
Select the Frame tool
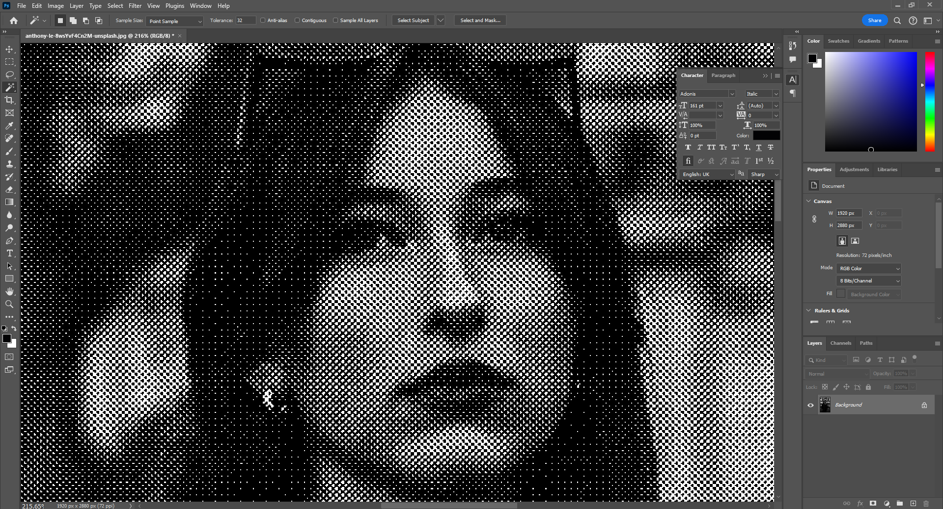point(9,113)
